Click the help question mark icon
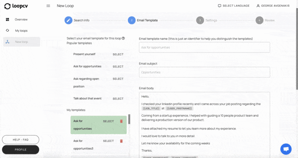This screenshot has height=158, width=298. (x=123, y=38)
